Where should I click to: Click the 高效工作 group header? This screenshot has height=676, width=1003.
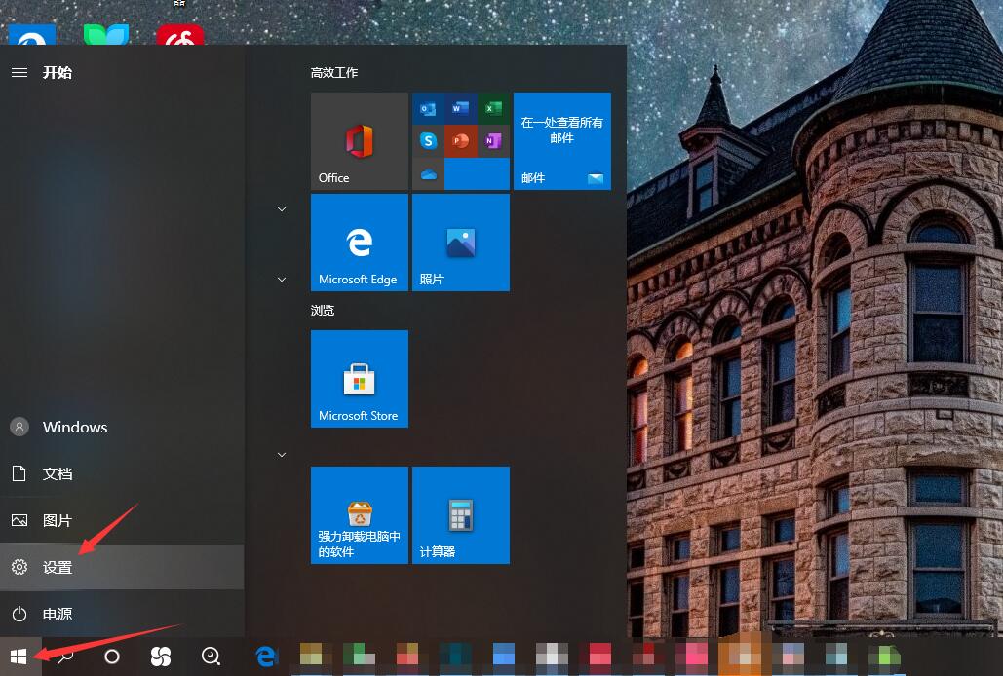tap(334, 73)
